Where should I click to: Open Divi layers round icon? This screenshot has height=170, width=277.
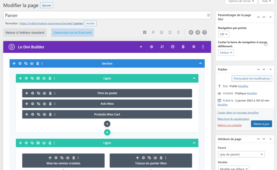point(198,33)
